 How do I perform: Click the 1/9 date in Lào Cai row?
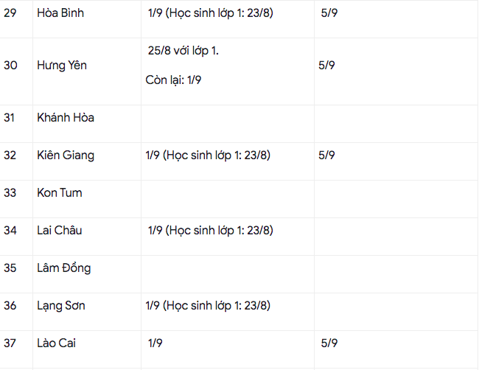pos(155,343)
